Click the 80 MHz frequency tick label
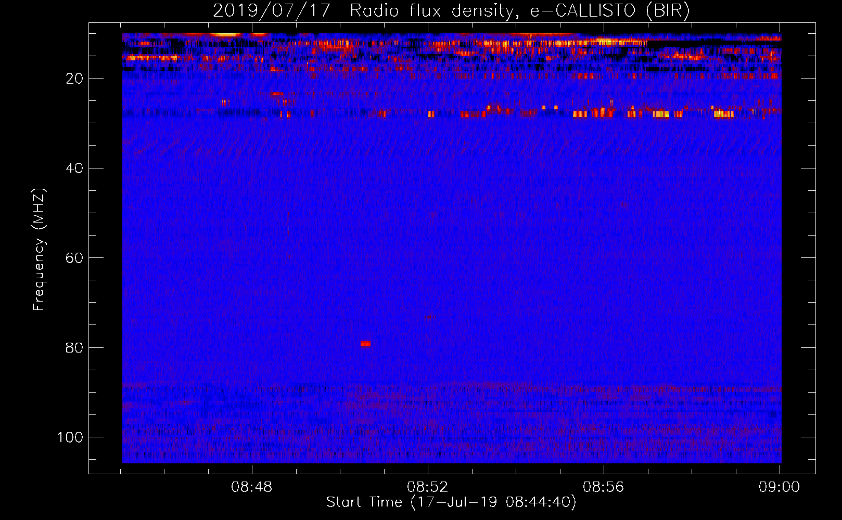Viewport: 842px width, 520px height. (x=74, y=347)
